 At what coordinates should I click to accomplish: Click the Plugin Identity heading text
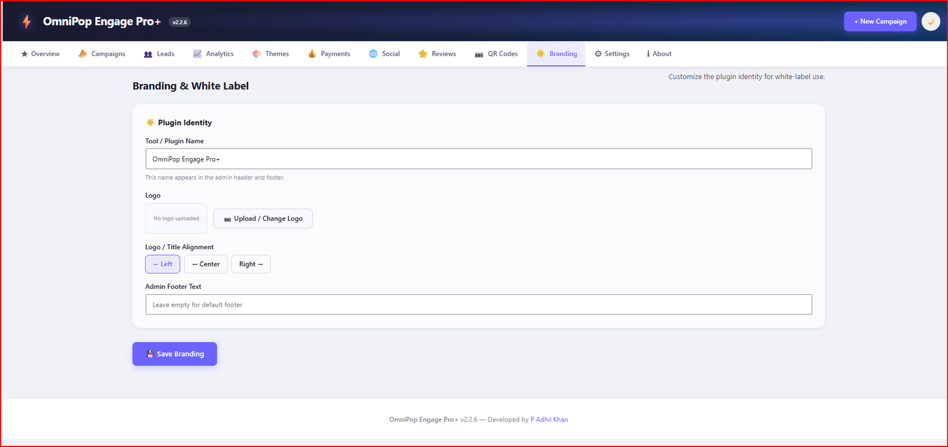coord(185,123)
